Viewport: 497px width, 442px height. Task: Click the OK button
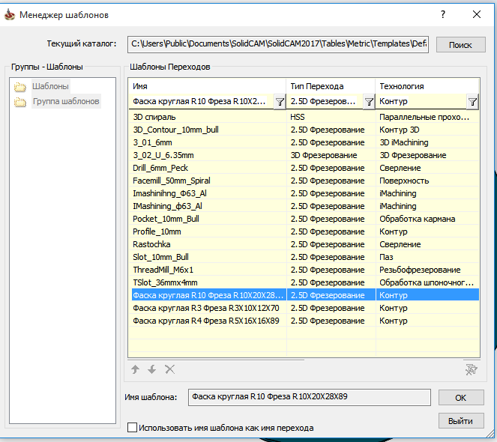tap(461, 398)
